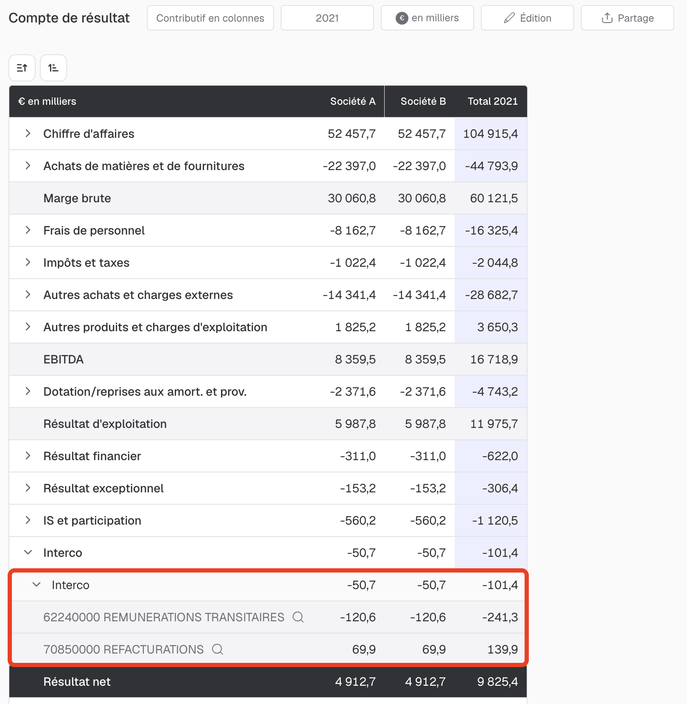This screenshot has width=687, height=704.
Task: Click the Société B column header
Action: (x=423, y=101)
